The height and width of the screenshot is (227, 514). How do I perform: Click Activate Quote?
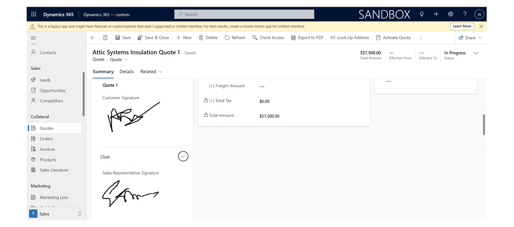coord(393,38)
